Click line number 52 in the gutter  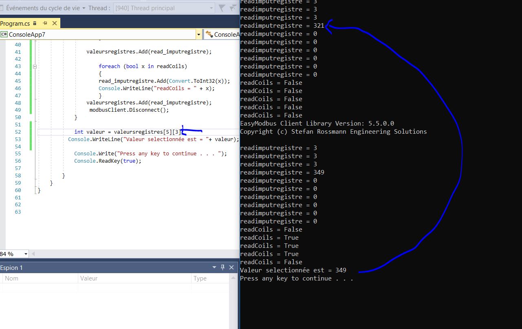18,132
